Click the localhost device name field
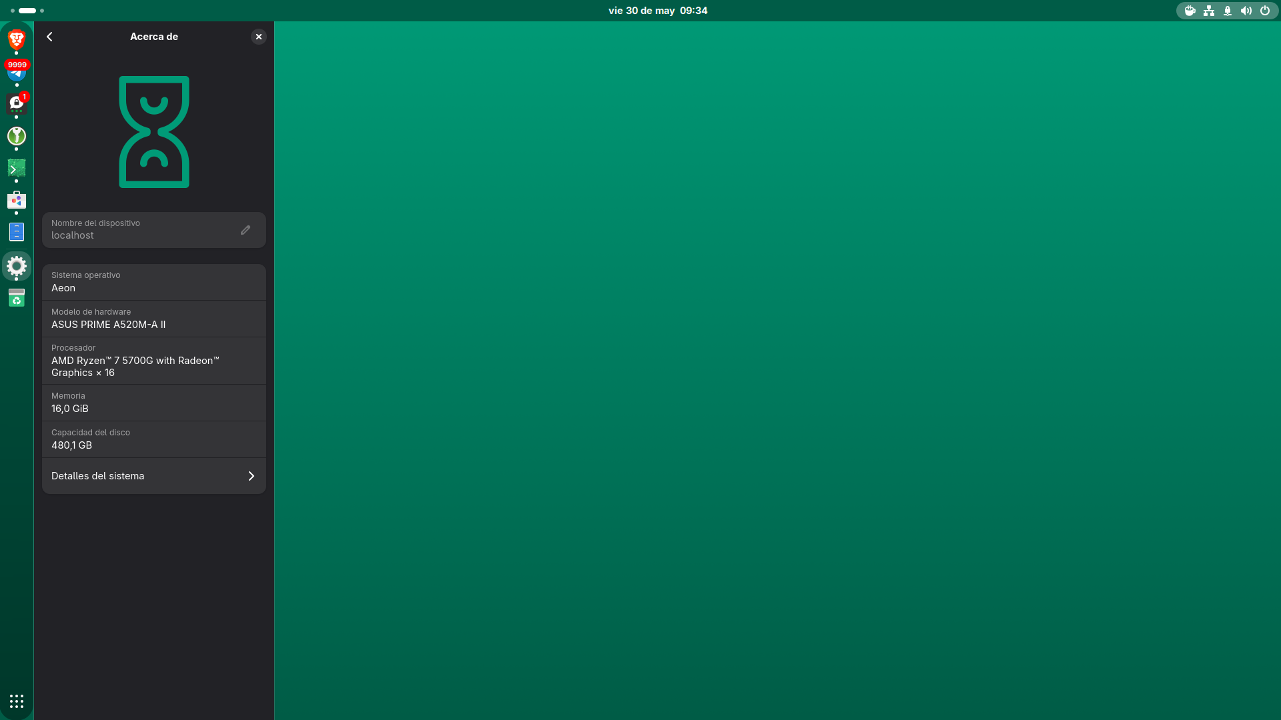The width and height of the screenshot is (1281, 720). tap(154, 230)
